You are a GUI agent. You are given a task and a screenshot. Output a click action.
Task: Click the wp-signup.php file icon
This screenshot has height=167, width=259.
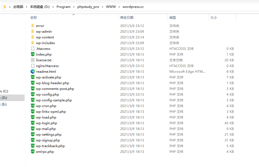(33, 140)
